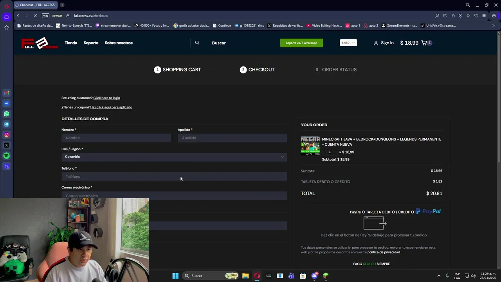
Task: Open a new browser tab
Action: pos(62,5)
